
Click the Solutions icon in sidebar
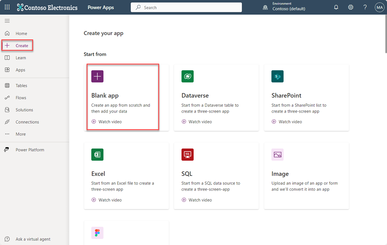point(7,110)
